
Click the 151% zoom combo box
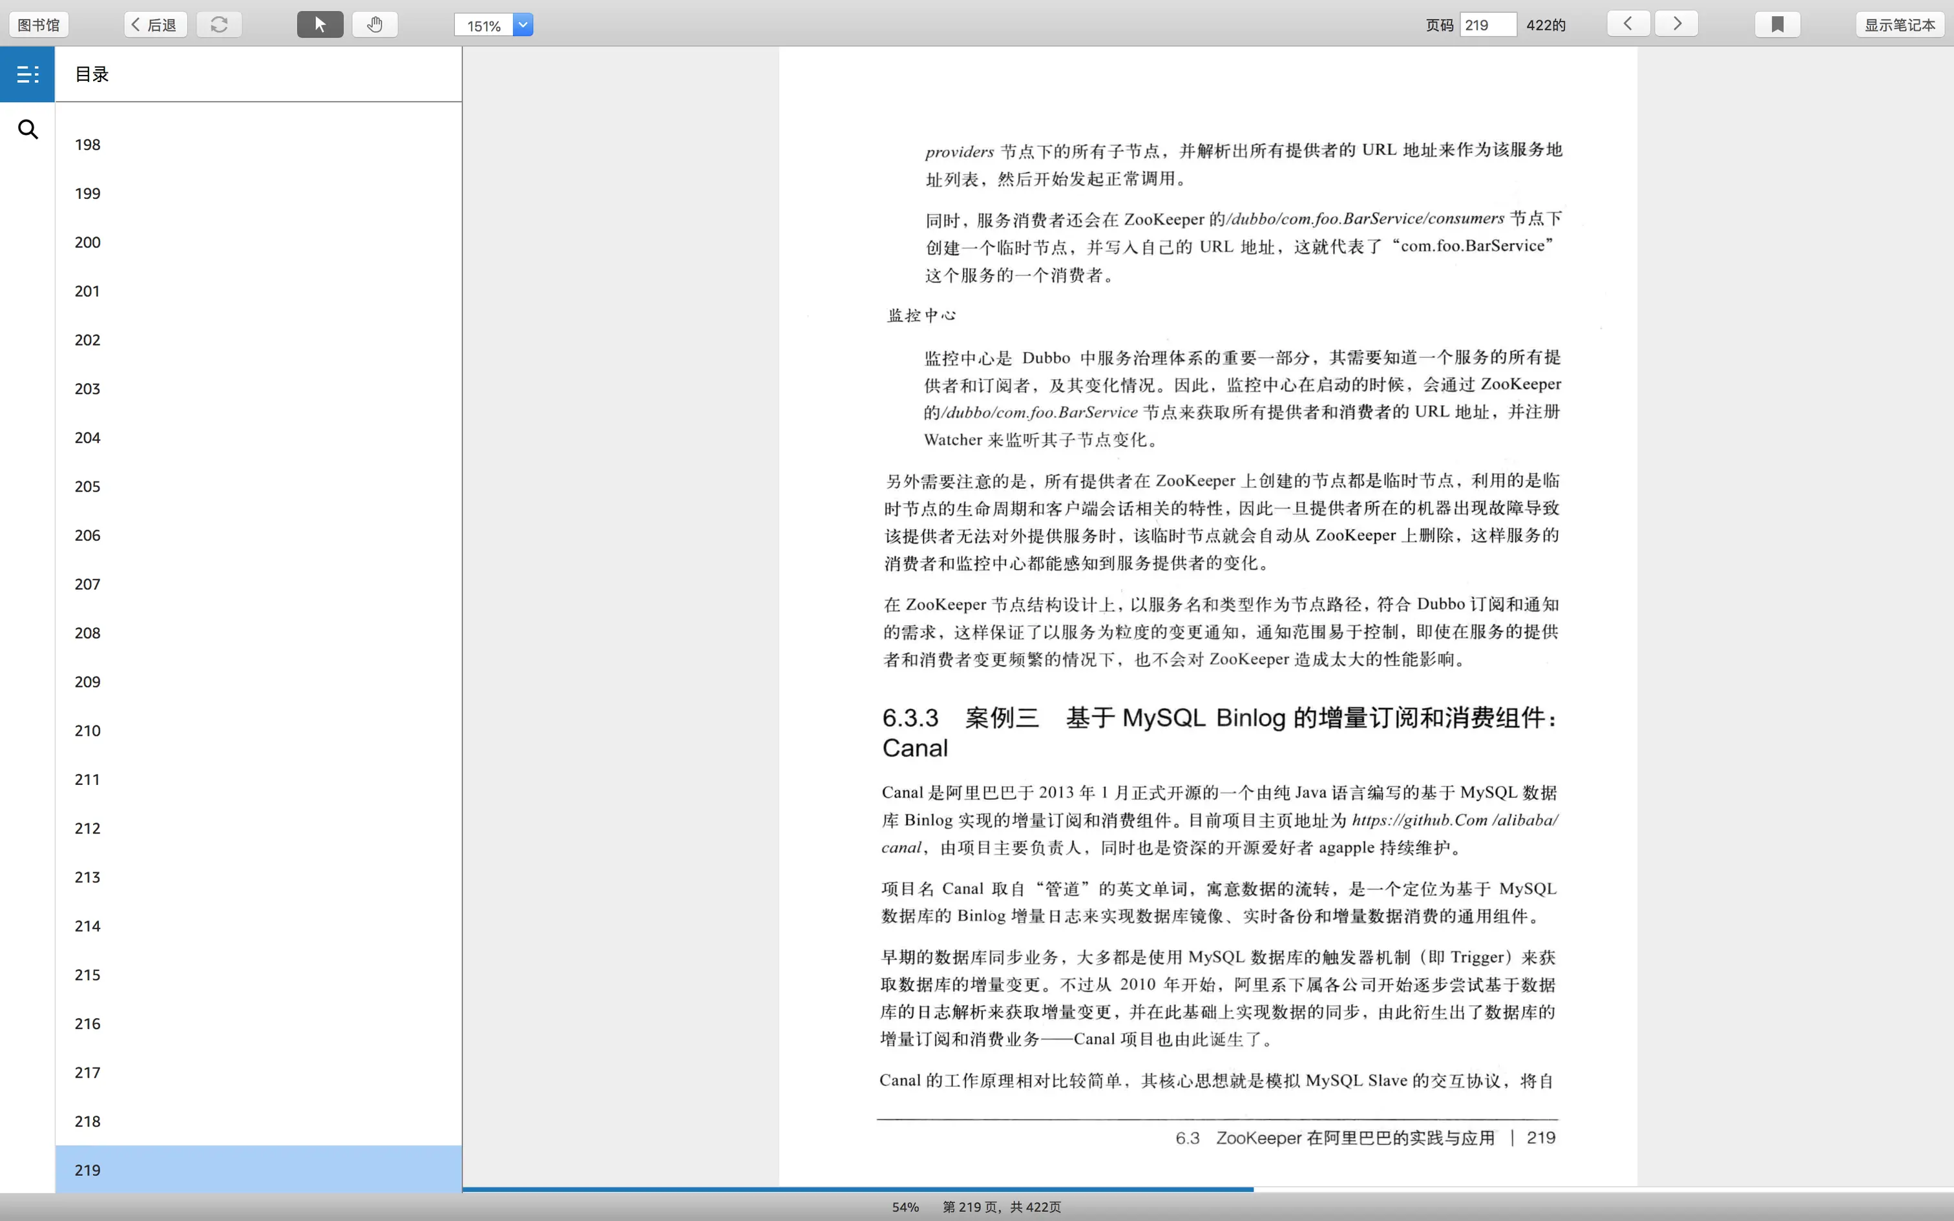pyautogui.click(x=484, y=25)
